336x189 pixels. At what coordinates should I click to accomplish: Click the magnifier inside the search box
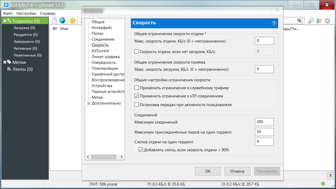[299, 20]
